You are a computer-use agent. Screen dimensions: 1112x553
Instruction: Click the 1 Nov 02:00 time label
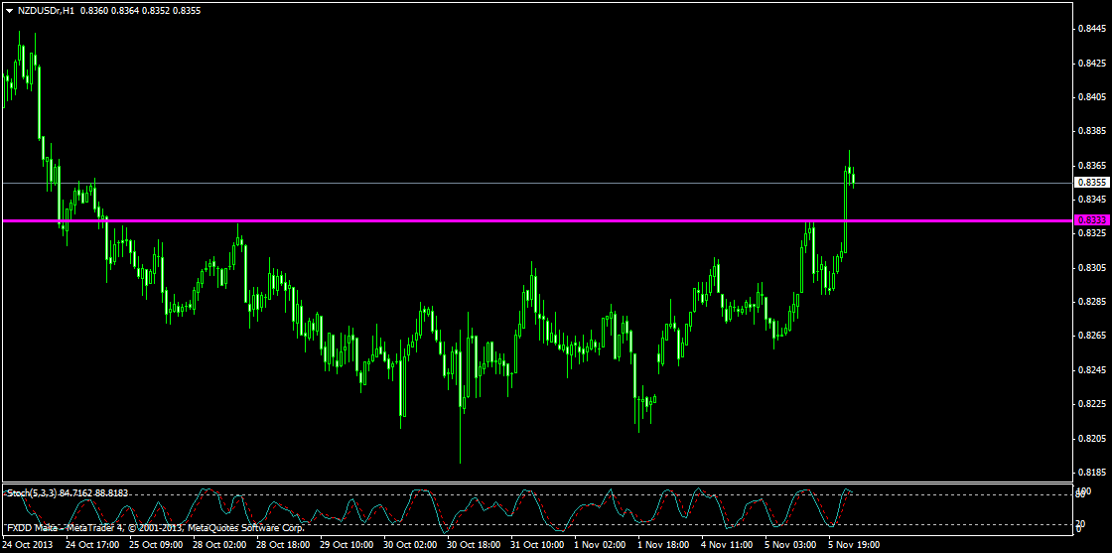(600, 545)
